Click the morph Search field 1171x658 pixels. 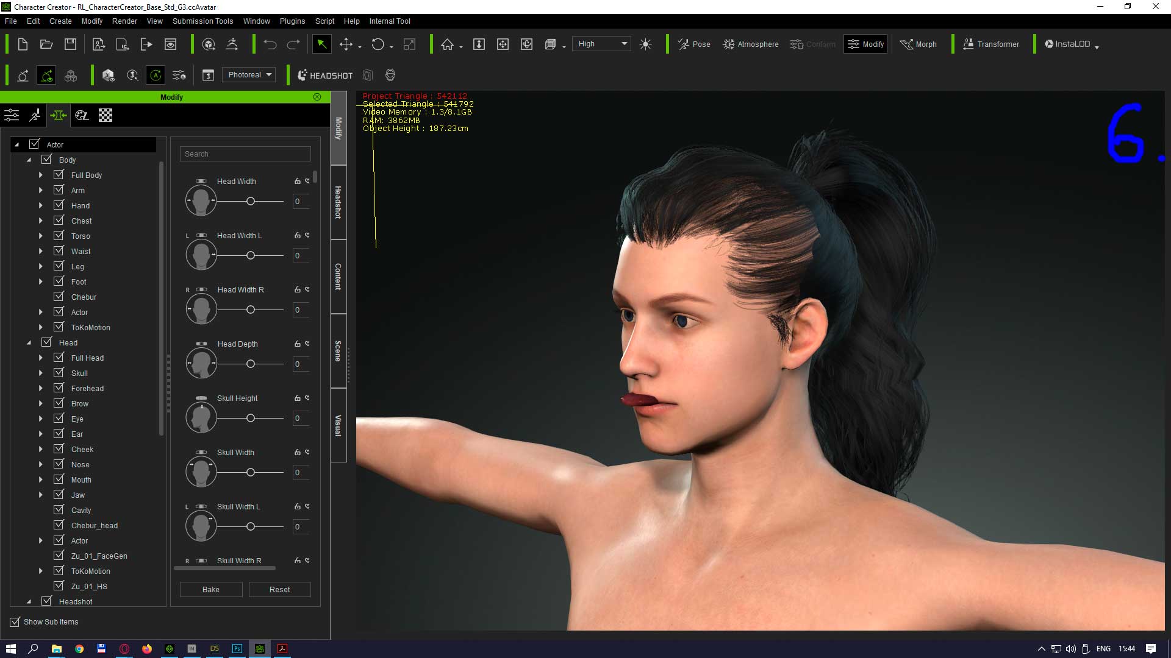point(245,154)
